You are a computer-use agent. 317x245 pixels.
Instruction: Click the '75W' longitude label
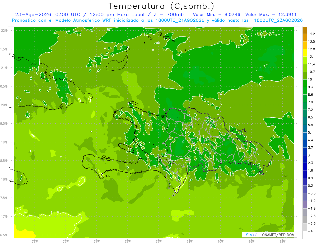pos(66,241)
